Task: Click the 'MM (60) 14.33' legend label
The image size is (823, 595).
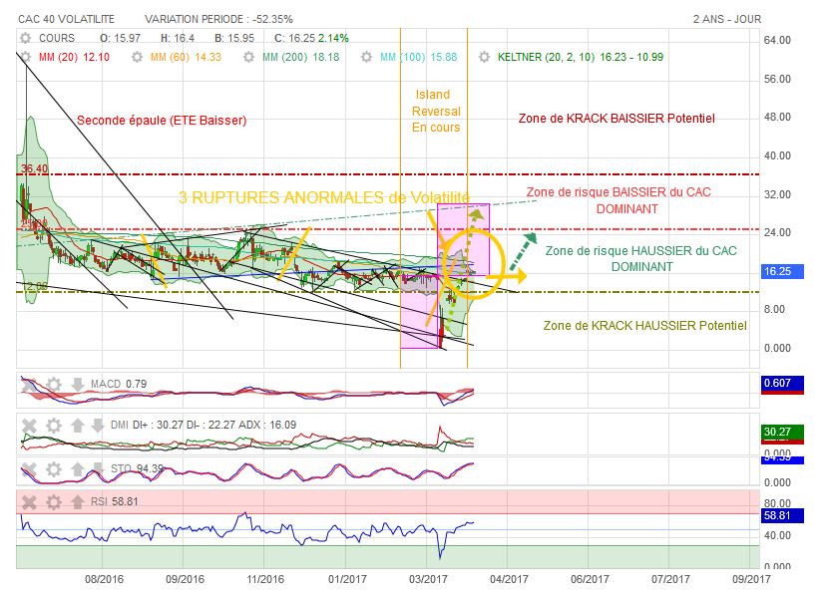Action: coord(186,57)
